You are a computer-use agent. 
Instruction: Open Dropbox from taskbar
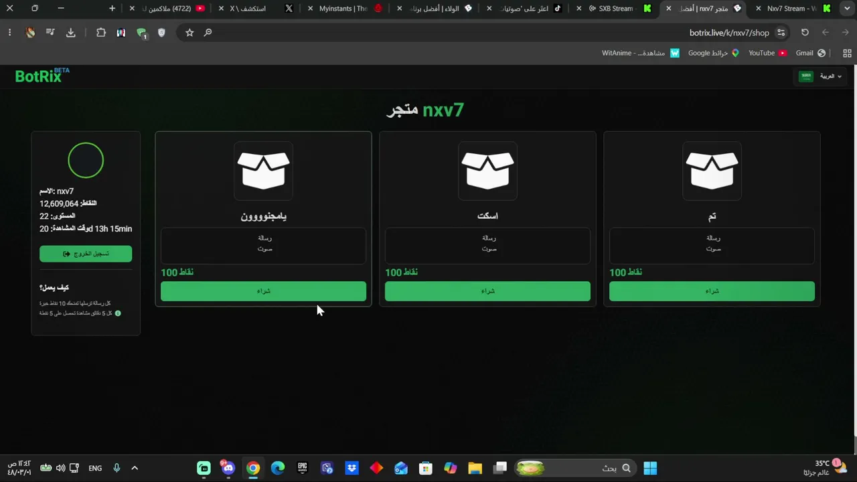tap(352, 468)
